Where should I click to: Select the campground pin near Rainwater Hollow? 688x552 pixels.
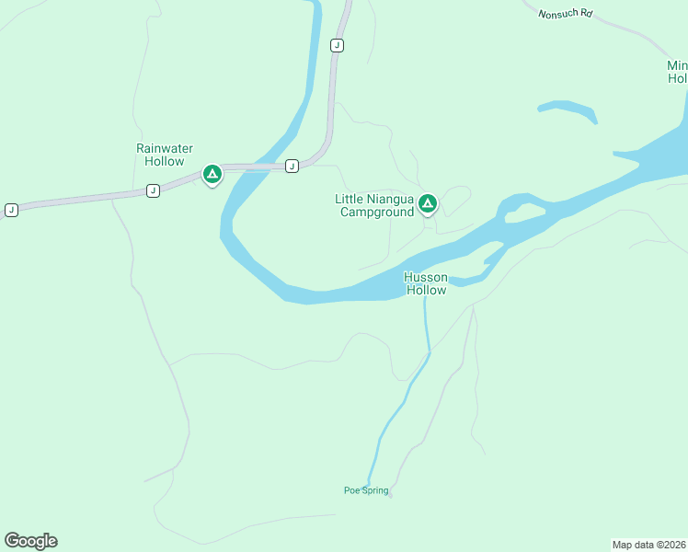click(212, 175)
